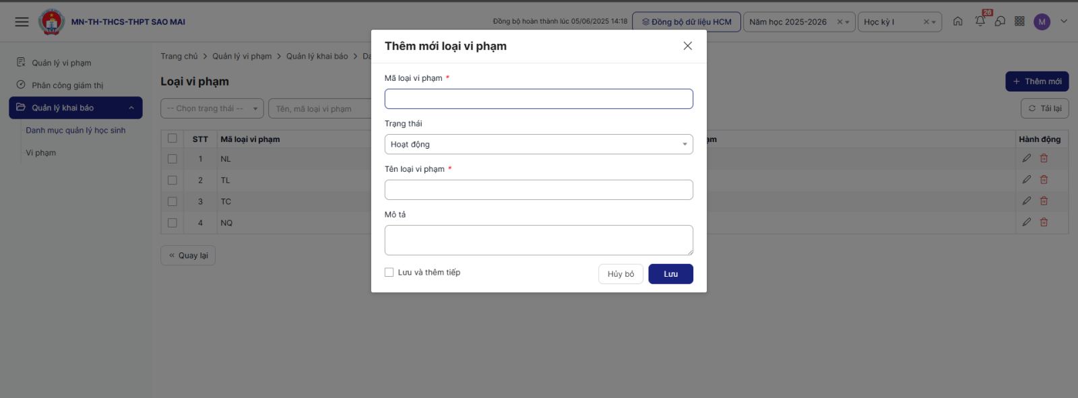Click the user avatar M icon
This screenshot has height=398, width=1078.
(1042, 22)
